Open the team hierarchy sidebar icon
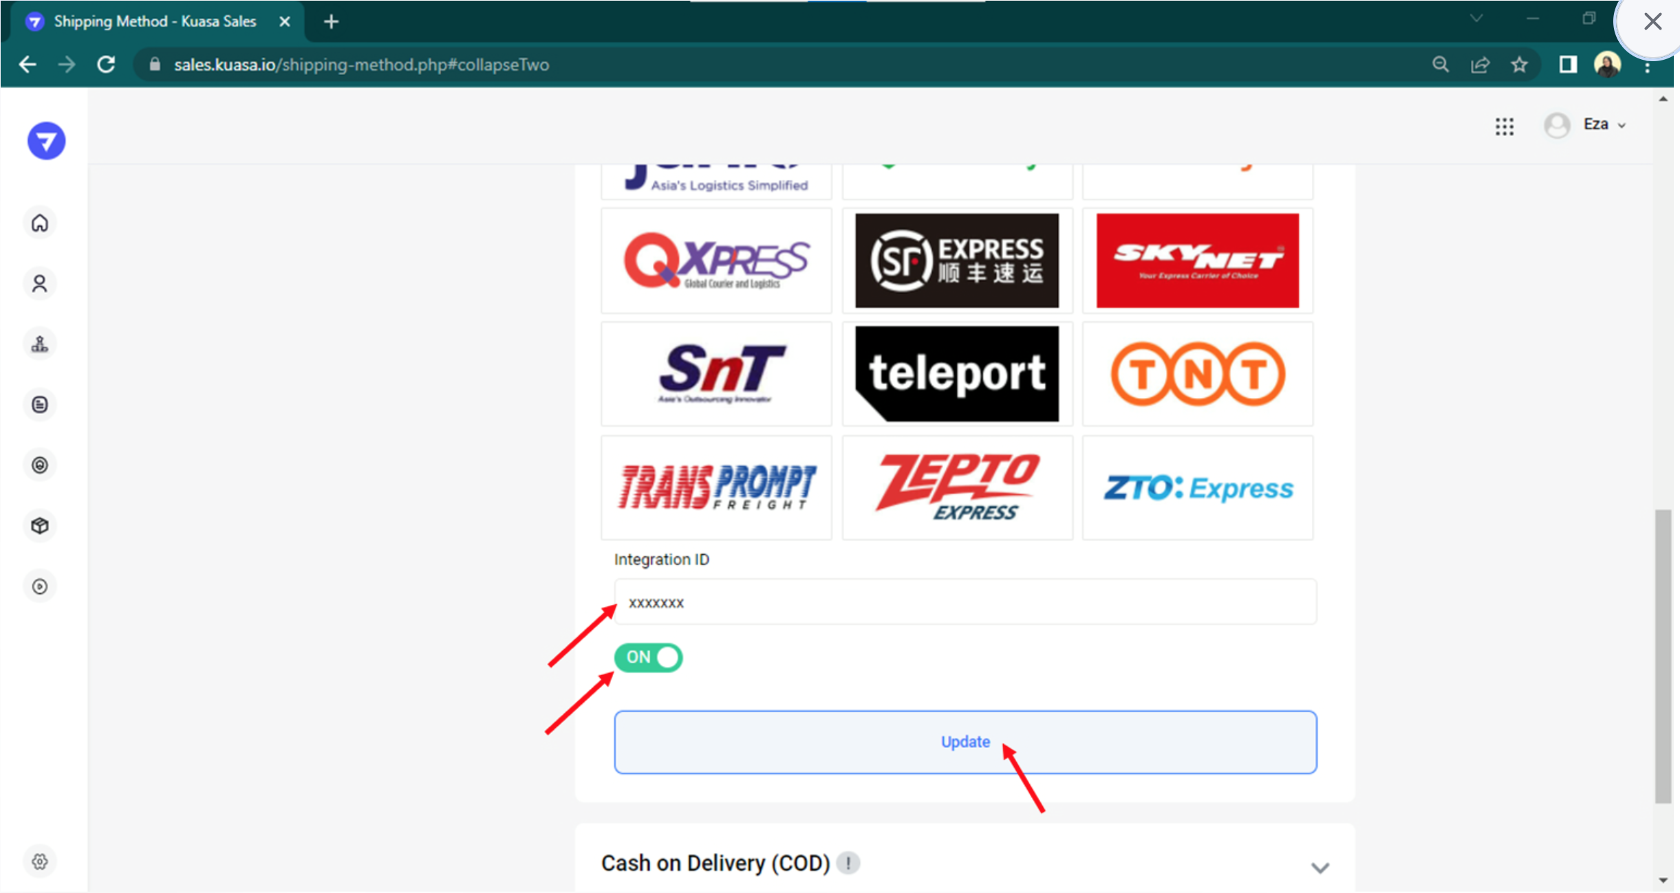 tap(40, 344)
